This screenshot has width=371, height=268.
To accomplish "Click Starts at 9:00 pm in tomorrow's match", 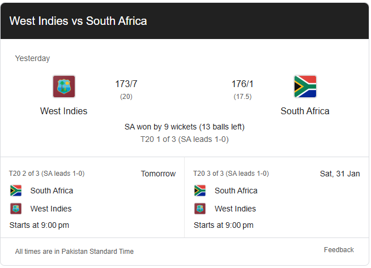I will 40,225.
